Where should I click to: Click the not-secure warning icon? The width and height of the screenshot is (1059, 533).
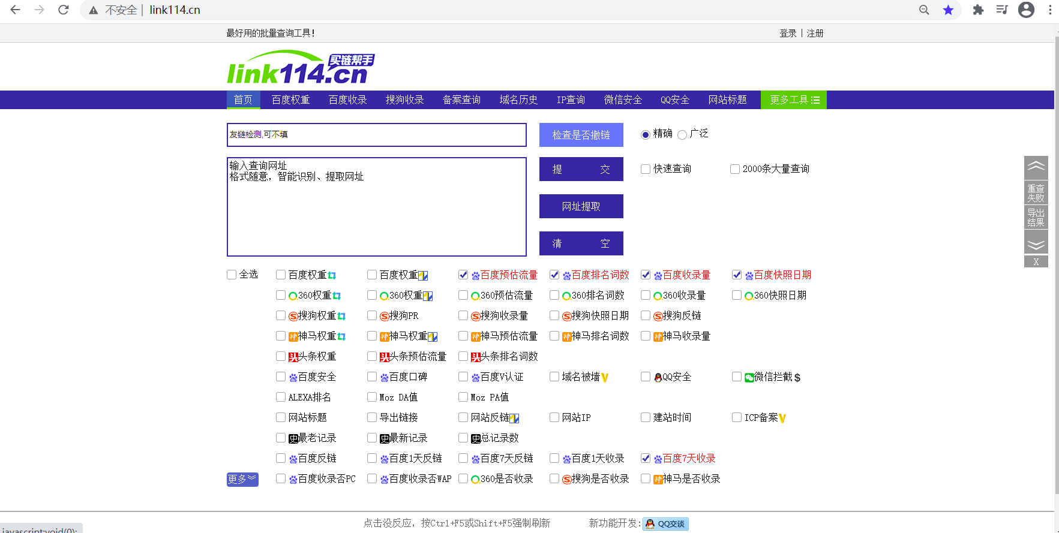pyautogui.click(x=94, y=10)
